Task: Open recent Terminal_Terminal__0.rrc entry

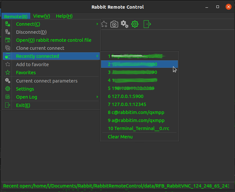Action: [139, 128]
